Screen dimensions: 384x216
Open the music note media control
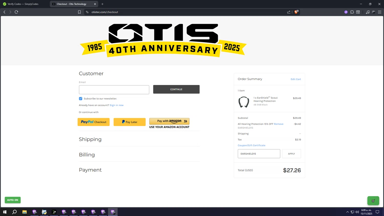tap(368, 12)
